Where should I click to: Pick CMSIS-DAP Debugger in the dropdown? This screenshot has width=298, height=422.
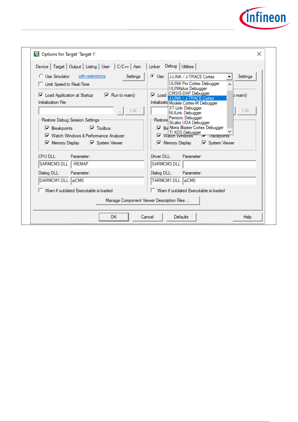pos(189,93)
